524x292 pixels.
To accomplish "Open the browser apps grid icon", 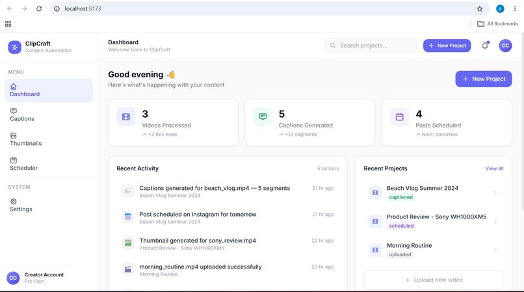I will point(8,24).
